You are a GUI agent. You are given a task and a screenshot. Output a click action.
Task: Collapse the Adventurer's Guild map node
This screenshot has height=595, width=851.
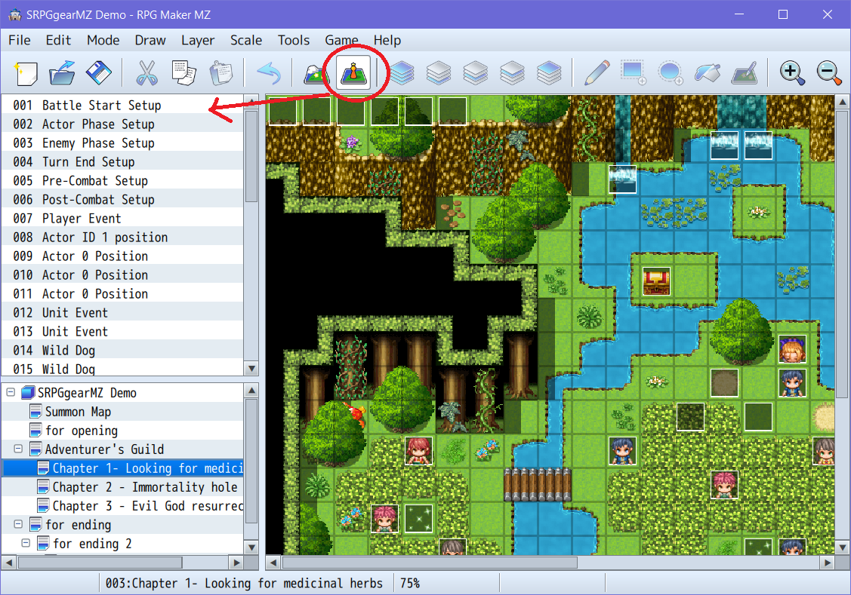click(x=18, y=449)
